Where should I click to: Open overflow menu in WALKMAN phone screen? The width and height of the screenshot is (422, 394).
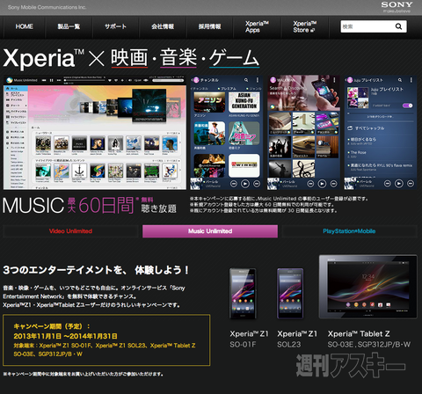click(334, 80)
